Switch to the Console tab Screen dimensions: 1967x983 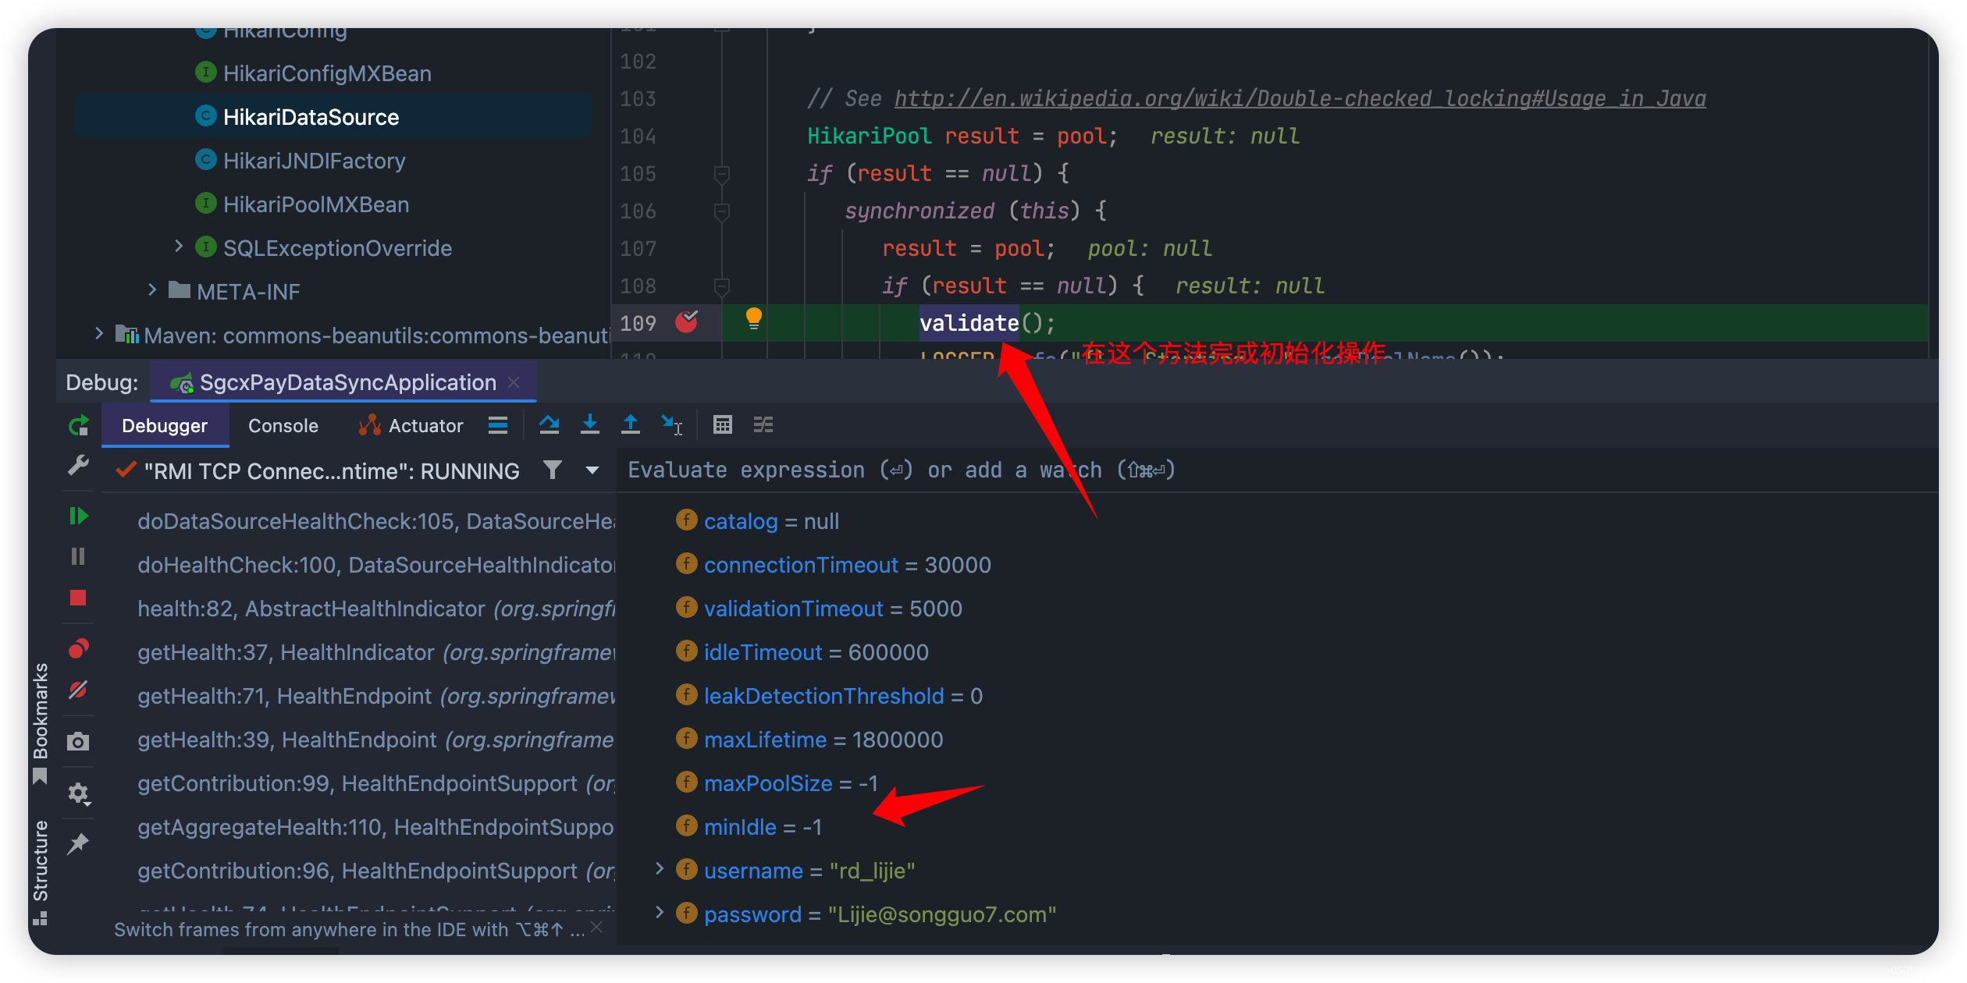point(279,426)
